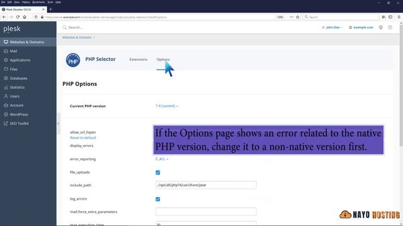Click the Files folder icon in sidebar
This screenshot has height=226, width=403.
tap(6, 69)
